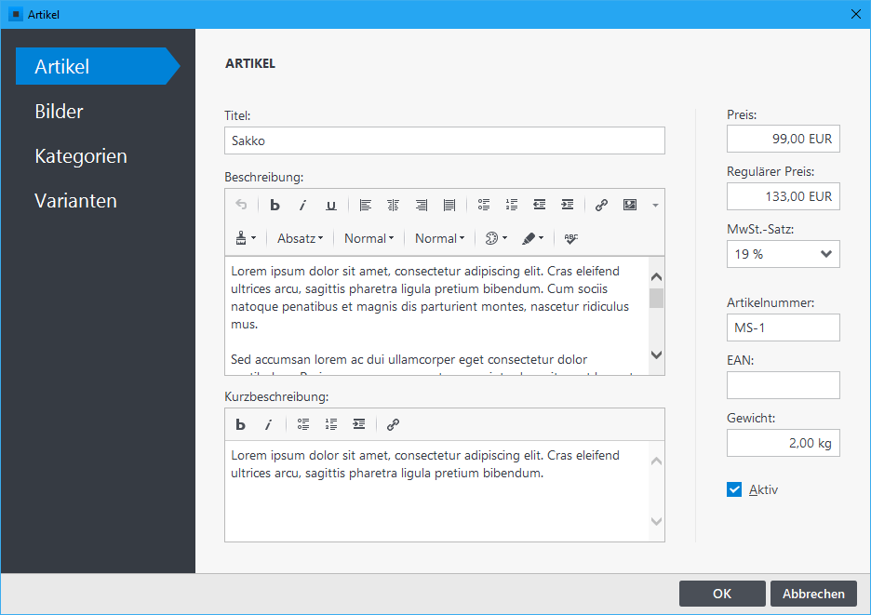Insert image in Beschreibung editor
Image resolution: width=871 pixels, height=615 pixels.
click(x=629, y=205)
